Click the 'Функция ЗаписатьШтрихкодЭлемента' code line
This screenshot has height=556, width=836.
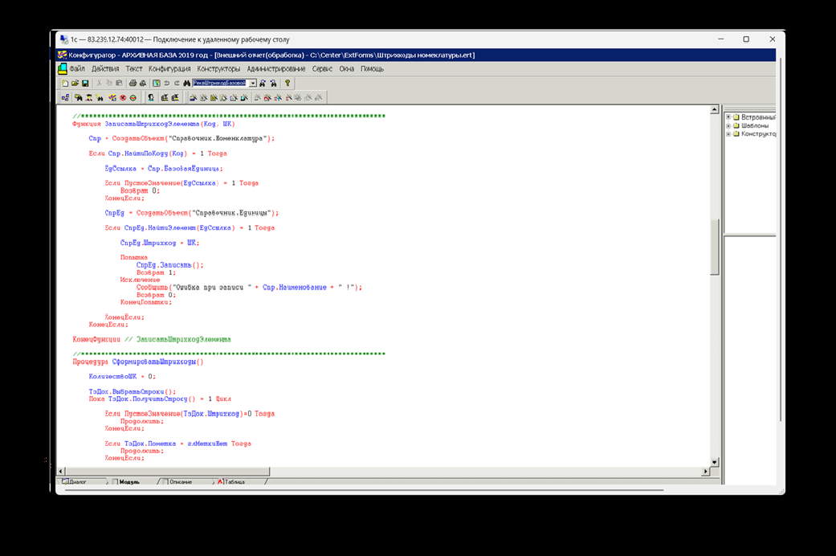point(153,124)
